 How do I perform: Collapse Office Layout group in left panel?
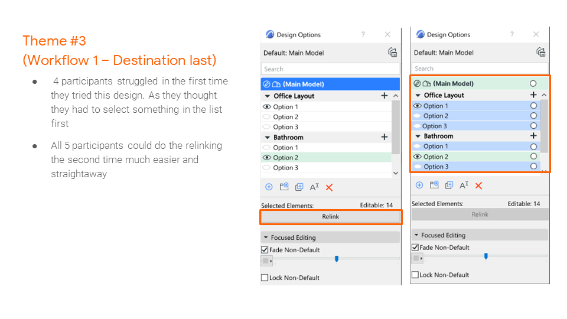(268, 96)
